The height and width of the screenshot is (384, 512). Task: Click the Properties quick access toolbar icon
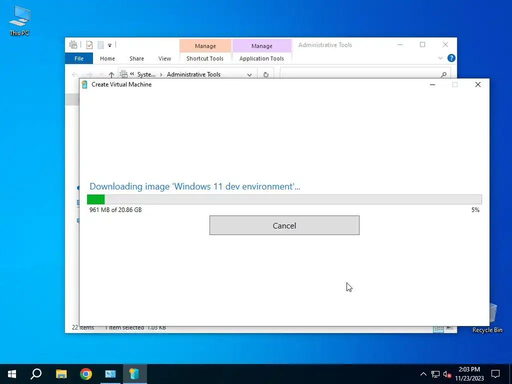(x=89, y=45)
